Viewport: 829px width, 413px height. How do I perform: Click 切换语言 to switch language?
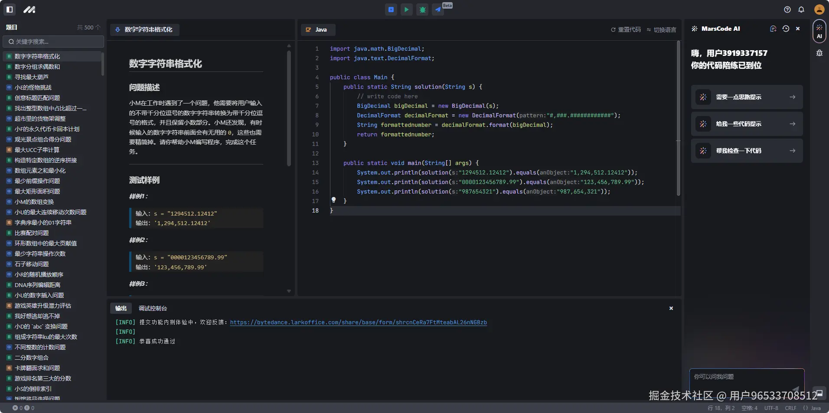(661, 30)
